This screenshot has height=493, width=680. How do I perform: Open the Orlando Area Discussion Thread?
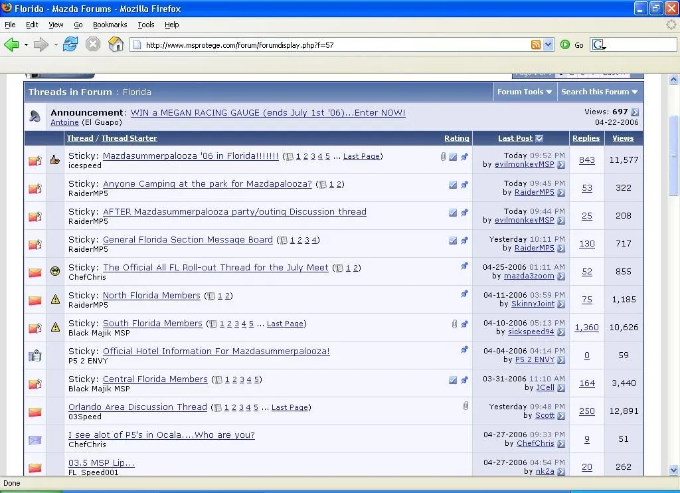137,407
